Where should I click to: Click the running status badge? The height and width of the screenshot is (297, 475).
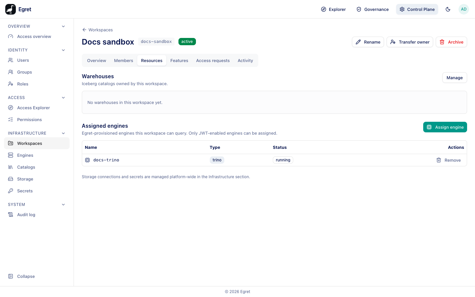(x=283, y=160)
